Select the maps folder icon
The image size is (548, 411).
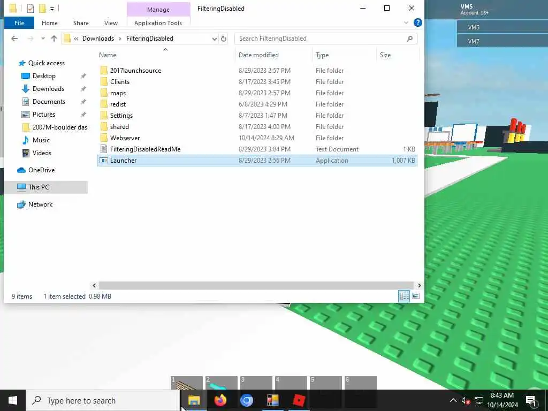(104, 93)
